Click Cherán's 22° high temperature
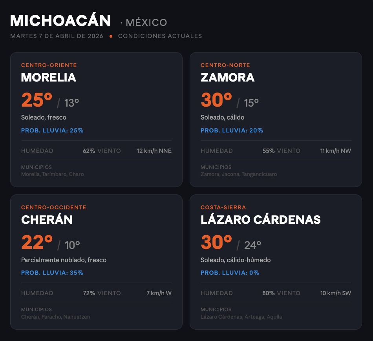 point(37,243)
